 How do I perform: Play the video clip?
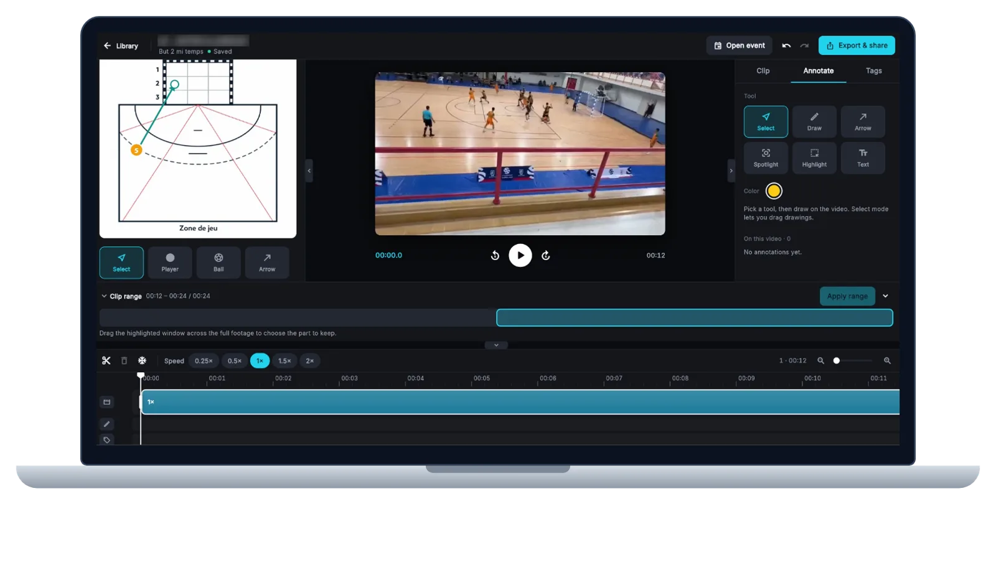(x=520, y=255)
